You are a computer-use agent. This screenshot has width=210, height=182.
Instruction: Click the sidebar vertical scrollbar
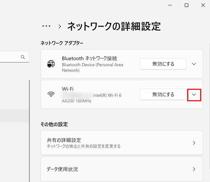coord(29,131)
